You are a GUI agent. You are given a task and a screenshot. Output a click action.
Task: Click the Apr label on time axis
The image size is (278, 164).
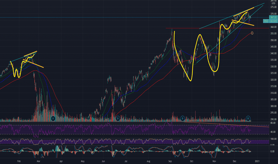pos(61,161)
